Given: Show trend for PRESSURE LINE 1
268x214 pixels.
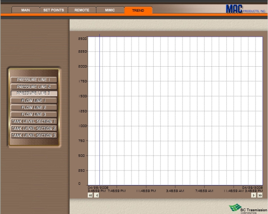Looking at the screenshot, I should tap(33, 80).
